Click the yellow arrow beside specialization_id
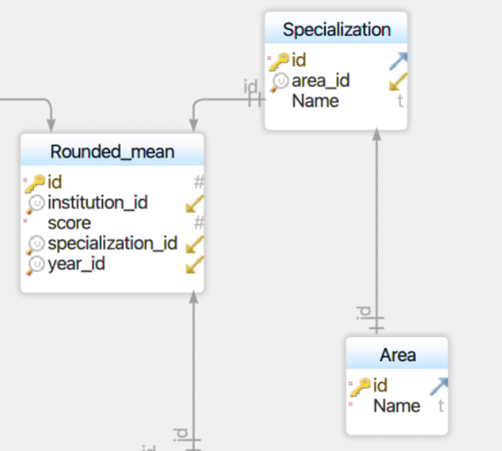This screenshot has height=451, width=502. [x=195, y=244]
